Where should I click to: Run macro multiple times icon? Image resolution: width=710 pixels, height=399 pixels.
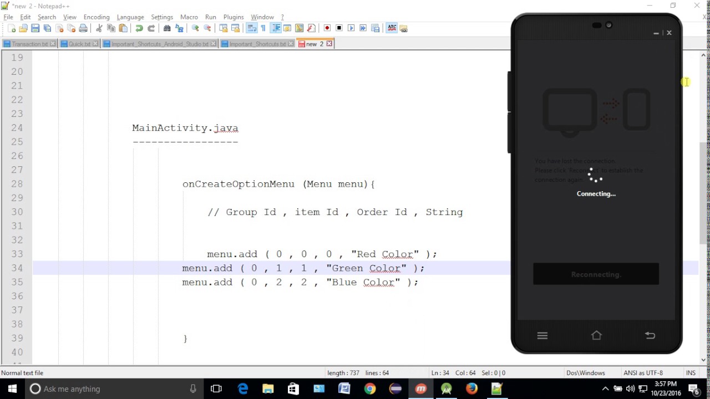(363, 28)
